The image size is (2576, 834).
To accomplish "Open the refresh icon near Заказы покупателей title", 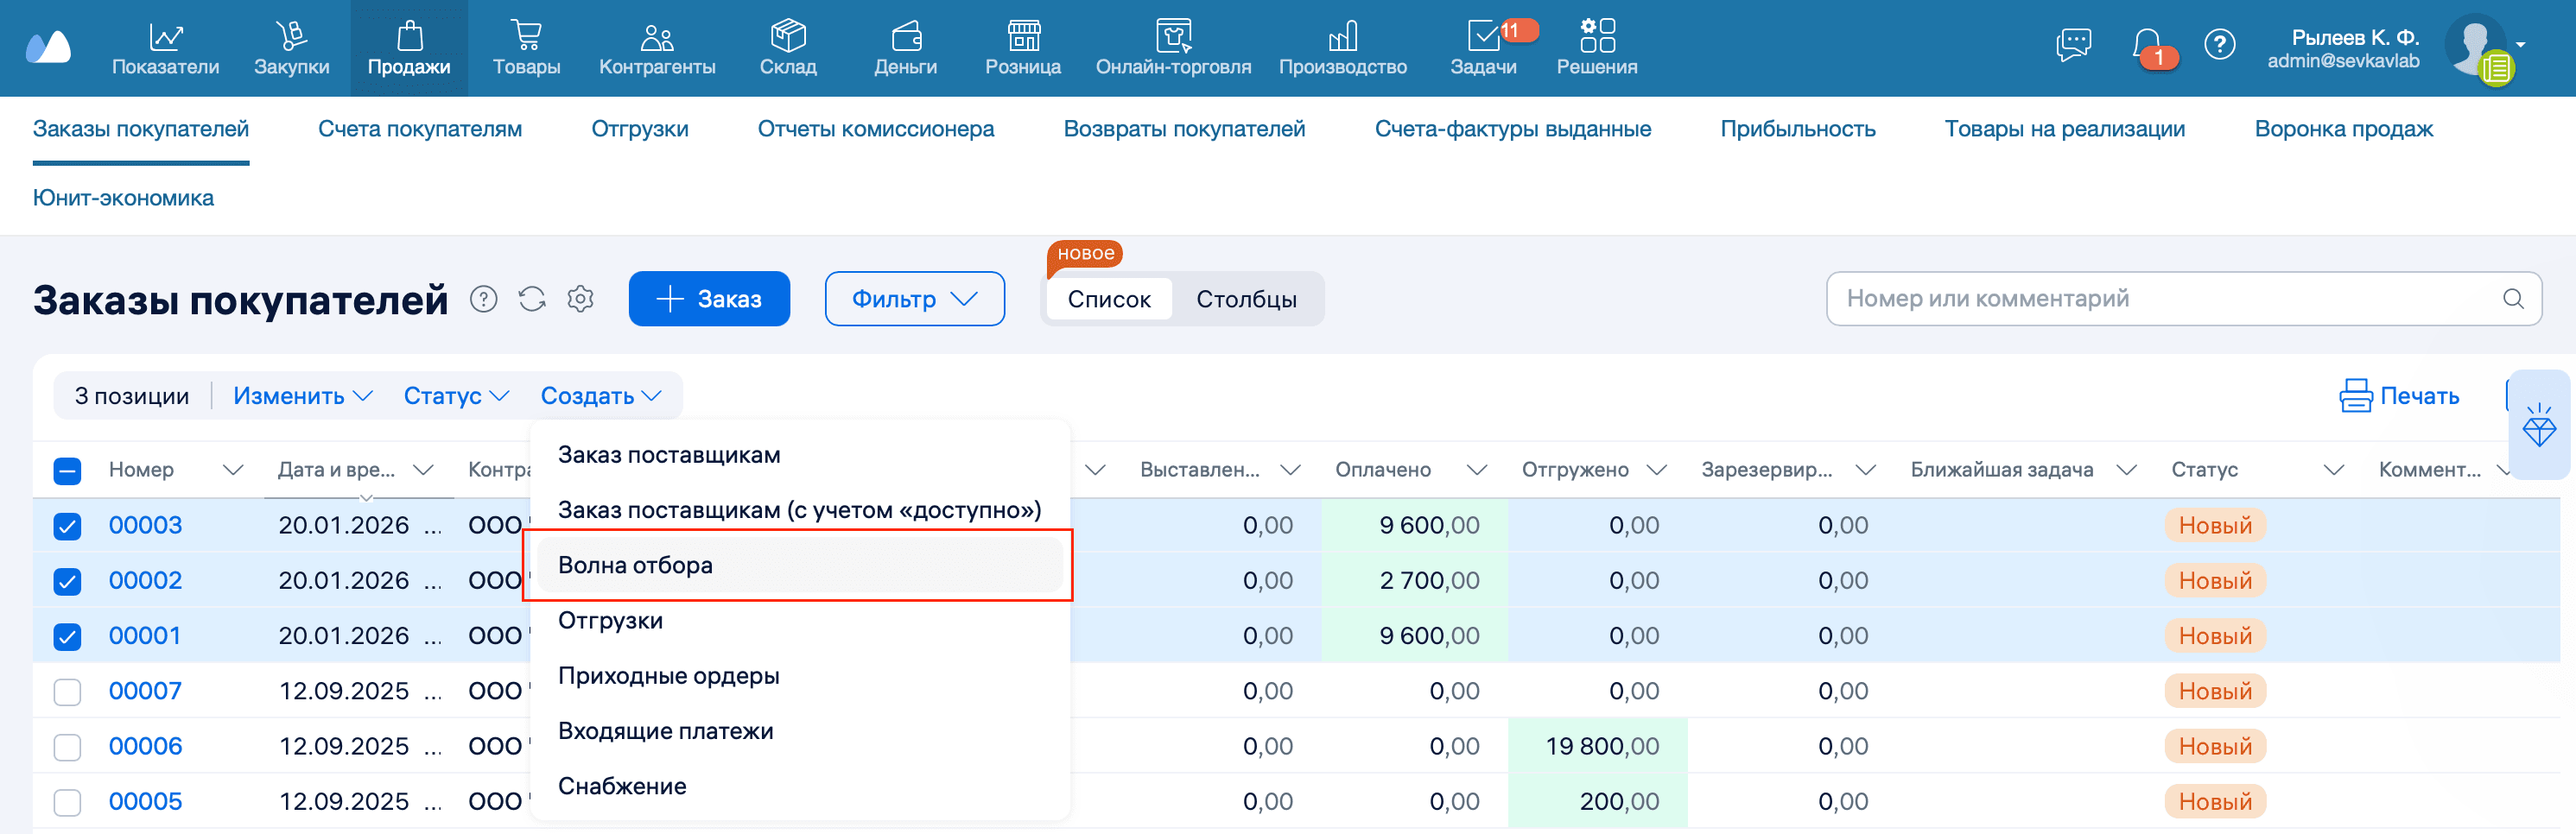I will click(532, 298).
